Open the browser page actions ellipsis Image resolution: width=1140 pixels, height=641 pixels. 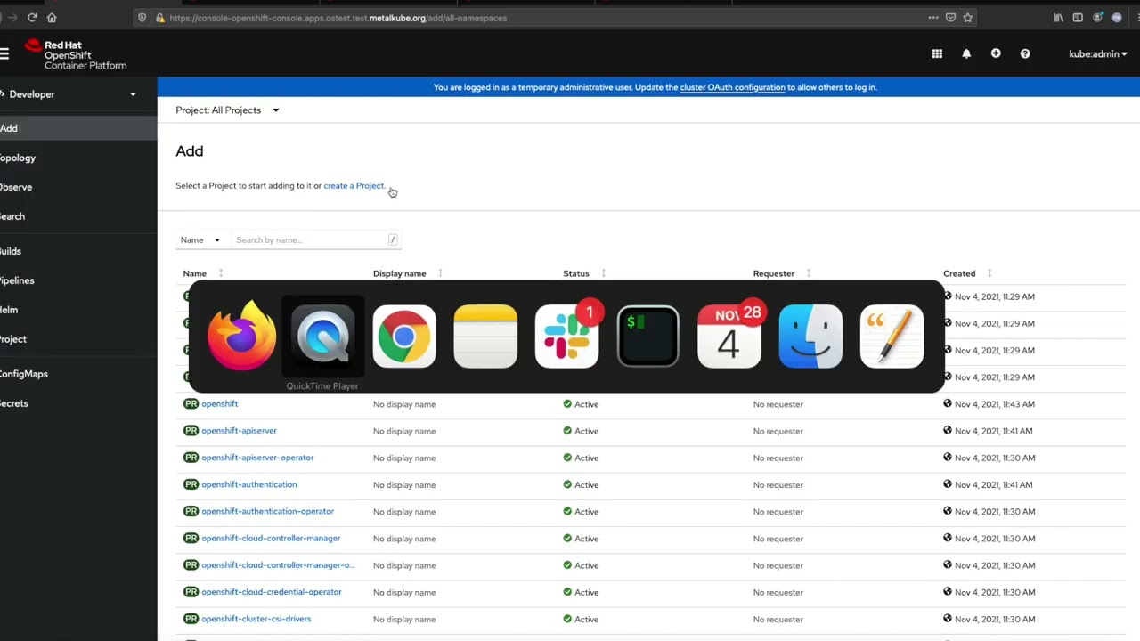point(933,17)
